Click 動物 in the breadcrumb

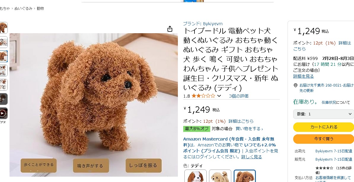40,9
